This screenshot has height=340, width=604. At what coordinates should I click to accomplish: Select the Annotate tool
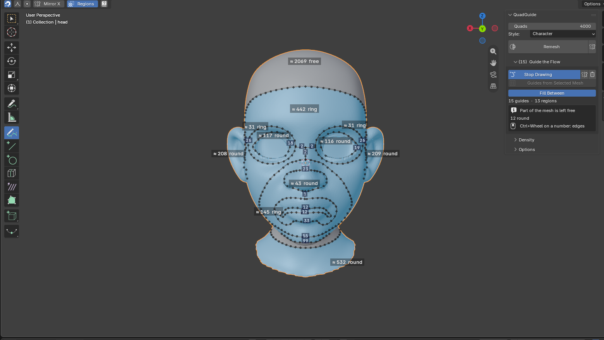pos(12,104)
